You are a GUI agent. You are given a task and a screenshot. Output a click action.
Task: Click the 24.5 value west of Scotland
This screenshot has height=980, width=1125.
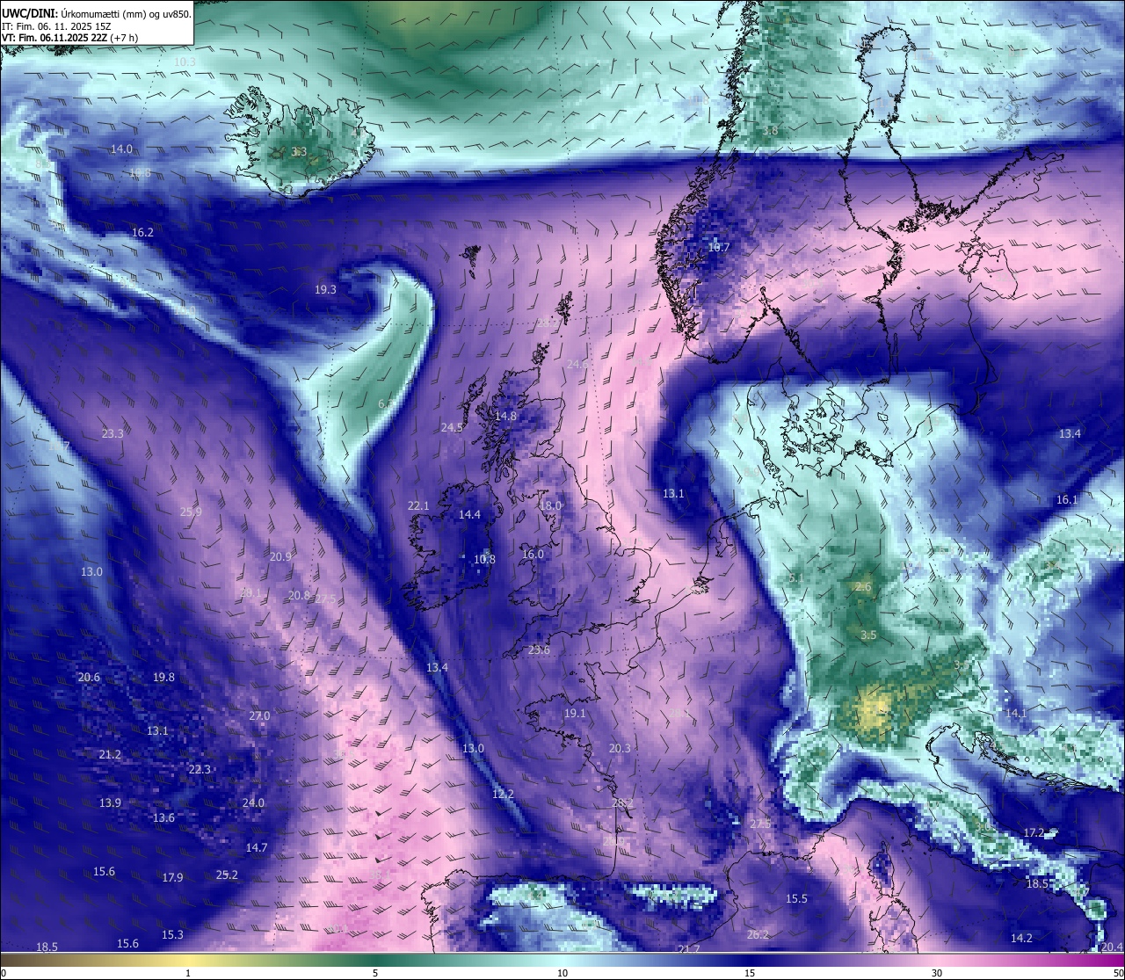click(x=452, y=427)
